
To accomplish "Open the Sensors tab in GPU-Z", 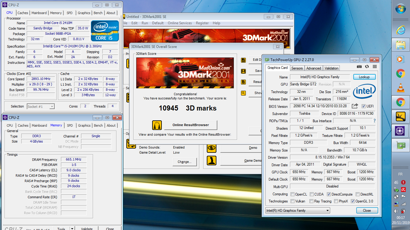I will tap(297, 68).
